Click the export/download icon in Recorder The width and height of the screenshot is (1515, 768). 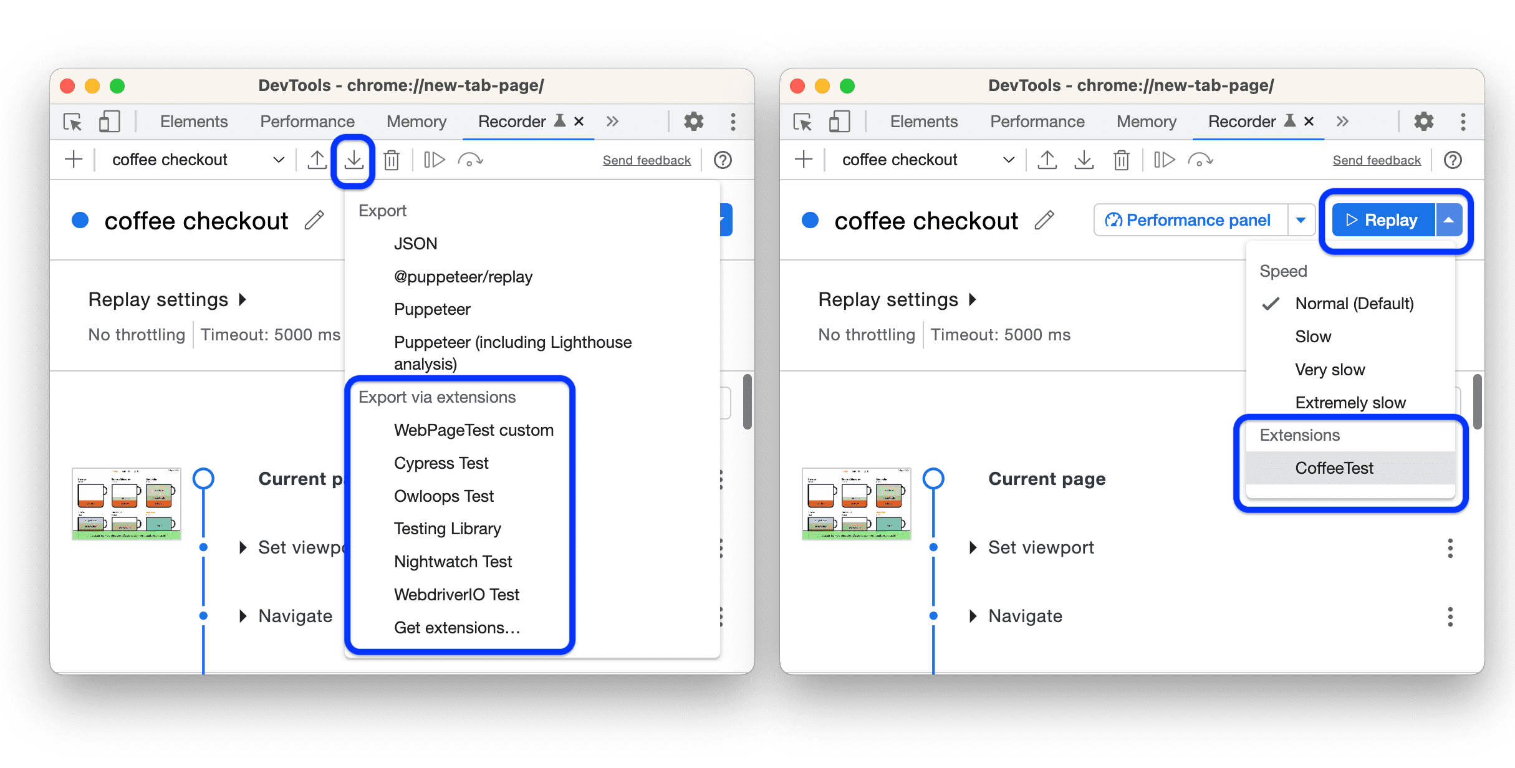(x=355, y=160)
